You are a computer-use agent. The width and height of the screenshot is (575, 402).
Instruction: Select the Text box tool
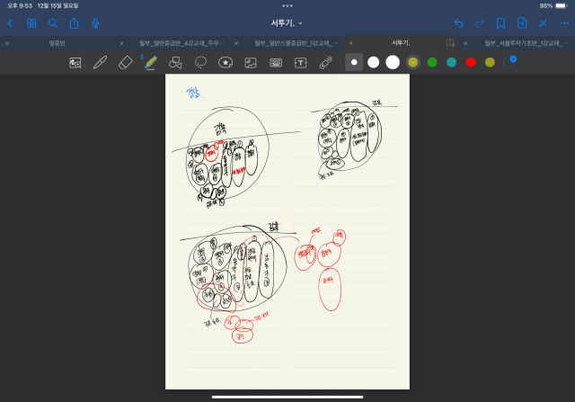pyautogui.click(x=301, y=63)
